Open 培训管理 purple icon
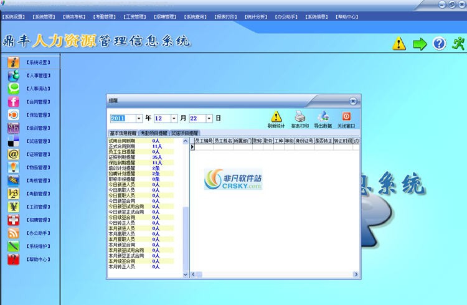 coord(14,128)
